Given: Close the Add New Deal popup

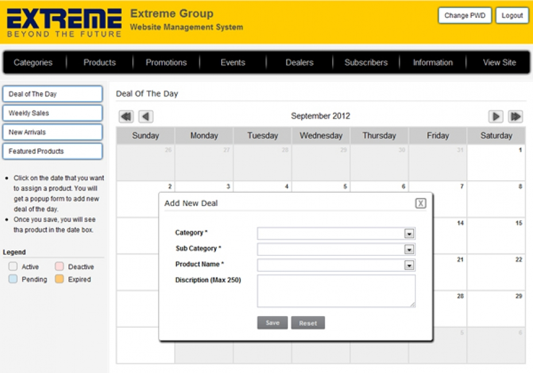Looking at the screenshot, I should pyautogui.click(x=420, y=203).
